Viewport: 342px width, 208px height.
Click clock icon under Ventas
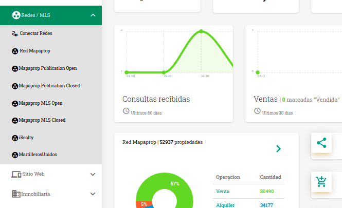pos(257,111)
